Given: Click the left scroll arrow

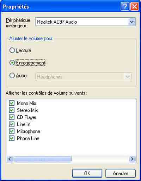Looking at the screenshot, I should (10, 159).
